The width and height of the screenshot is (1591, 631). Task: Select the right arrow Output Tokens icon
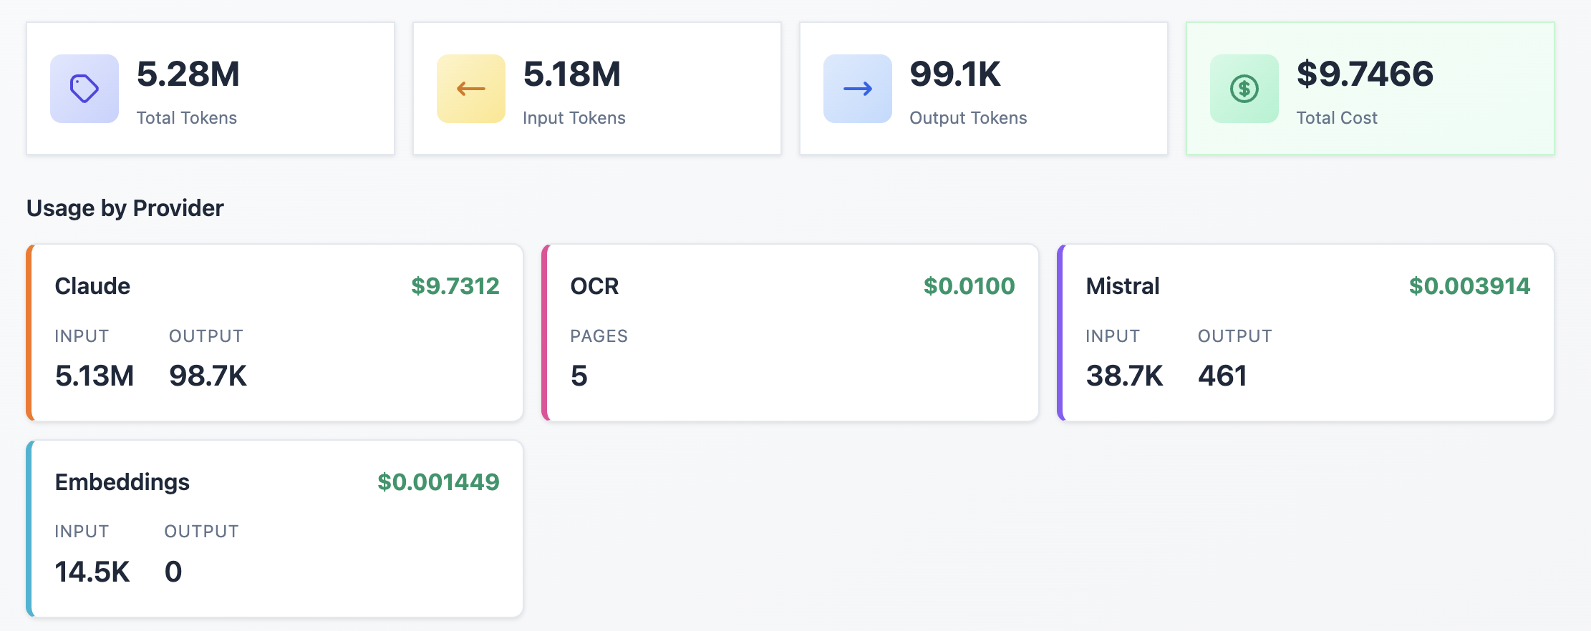pos(856,88)
